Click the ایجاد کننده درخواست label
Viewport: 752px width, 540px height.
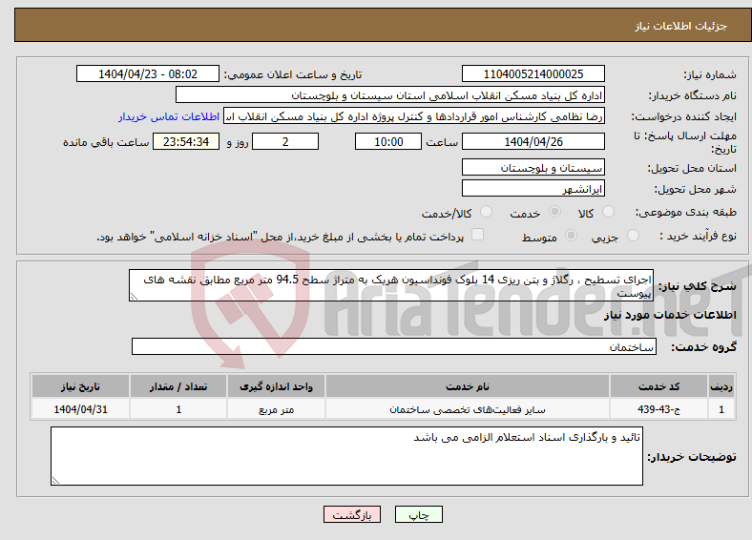pyautogui.click(x=684, y=117)
